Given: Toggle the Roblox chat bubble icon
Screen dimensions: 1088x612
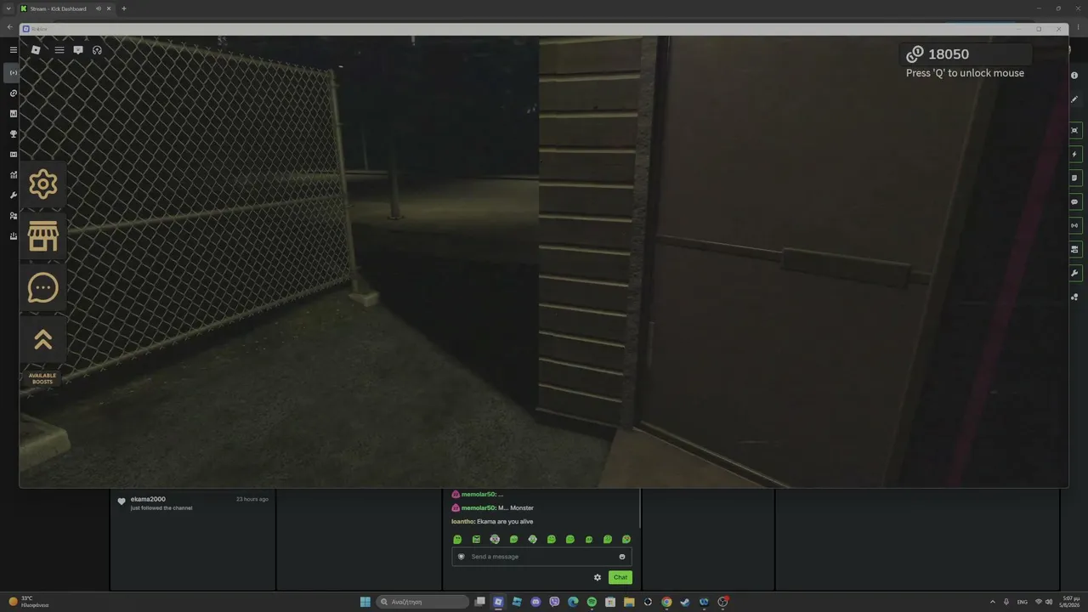Looking at the screenshot, I should pyautogui.click(x=78, y=50).
